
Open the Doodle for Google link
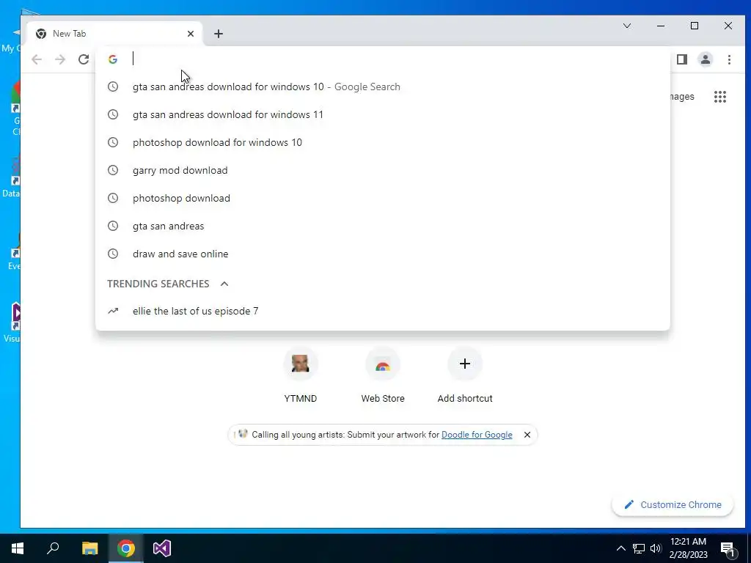tap(477, 435)
